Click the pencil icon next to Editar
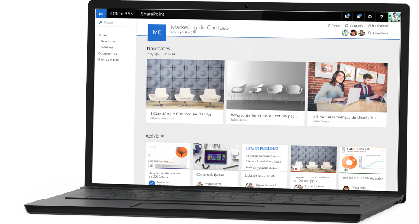 pos(166,54)
